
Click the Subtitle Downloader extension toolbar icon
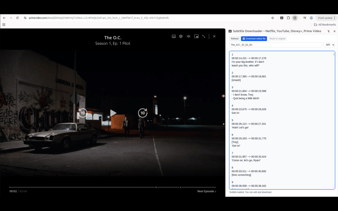[x=282, y=18]
